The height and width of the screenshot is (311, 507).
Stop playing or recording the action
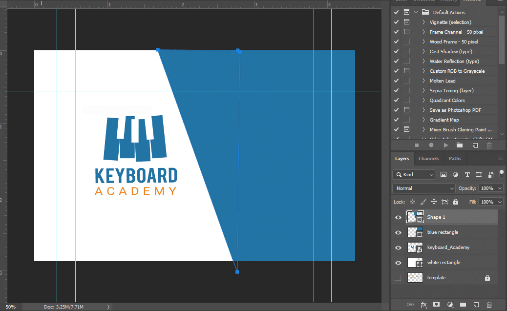click(x=417, y=145)
